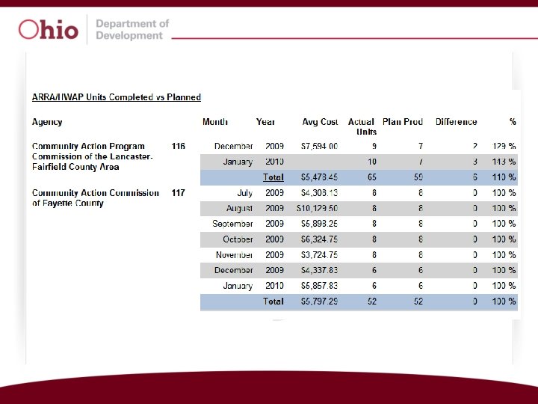The height and width of the screenshot is (404, 538).
Task: Click the underlined Total label for agency 116
Action: click(x=273, y=177)
